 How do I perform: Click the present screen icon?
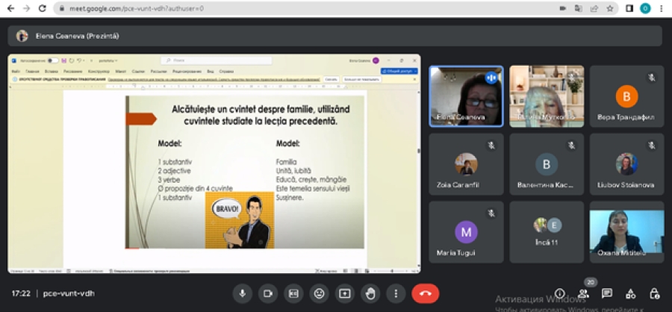344,293
